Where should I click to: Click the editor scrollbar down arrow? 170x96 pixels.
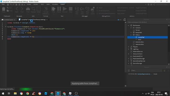coord(125,86)
